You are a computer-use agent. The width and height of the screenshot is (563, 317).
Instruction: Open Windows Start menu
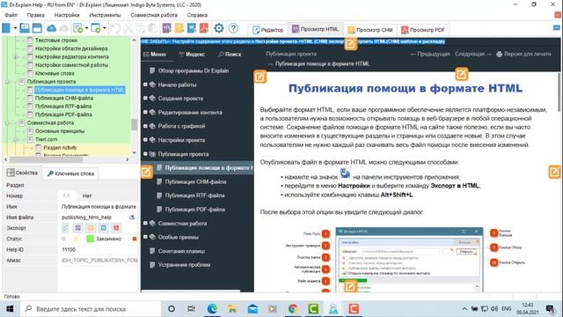click(x=10, y=309)
